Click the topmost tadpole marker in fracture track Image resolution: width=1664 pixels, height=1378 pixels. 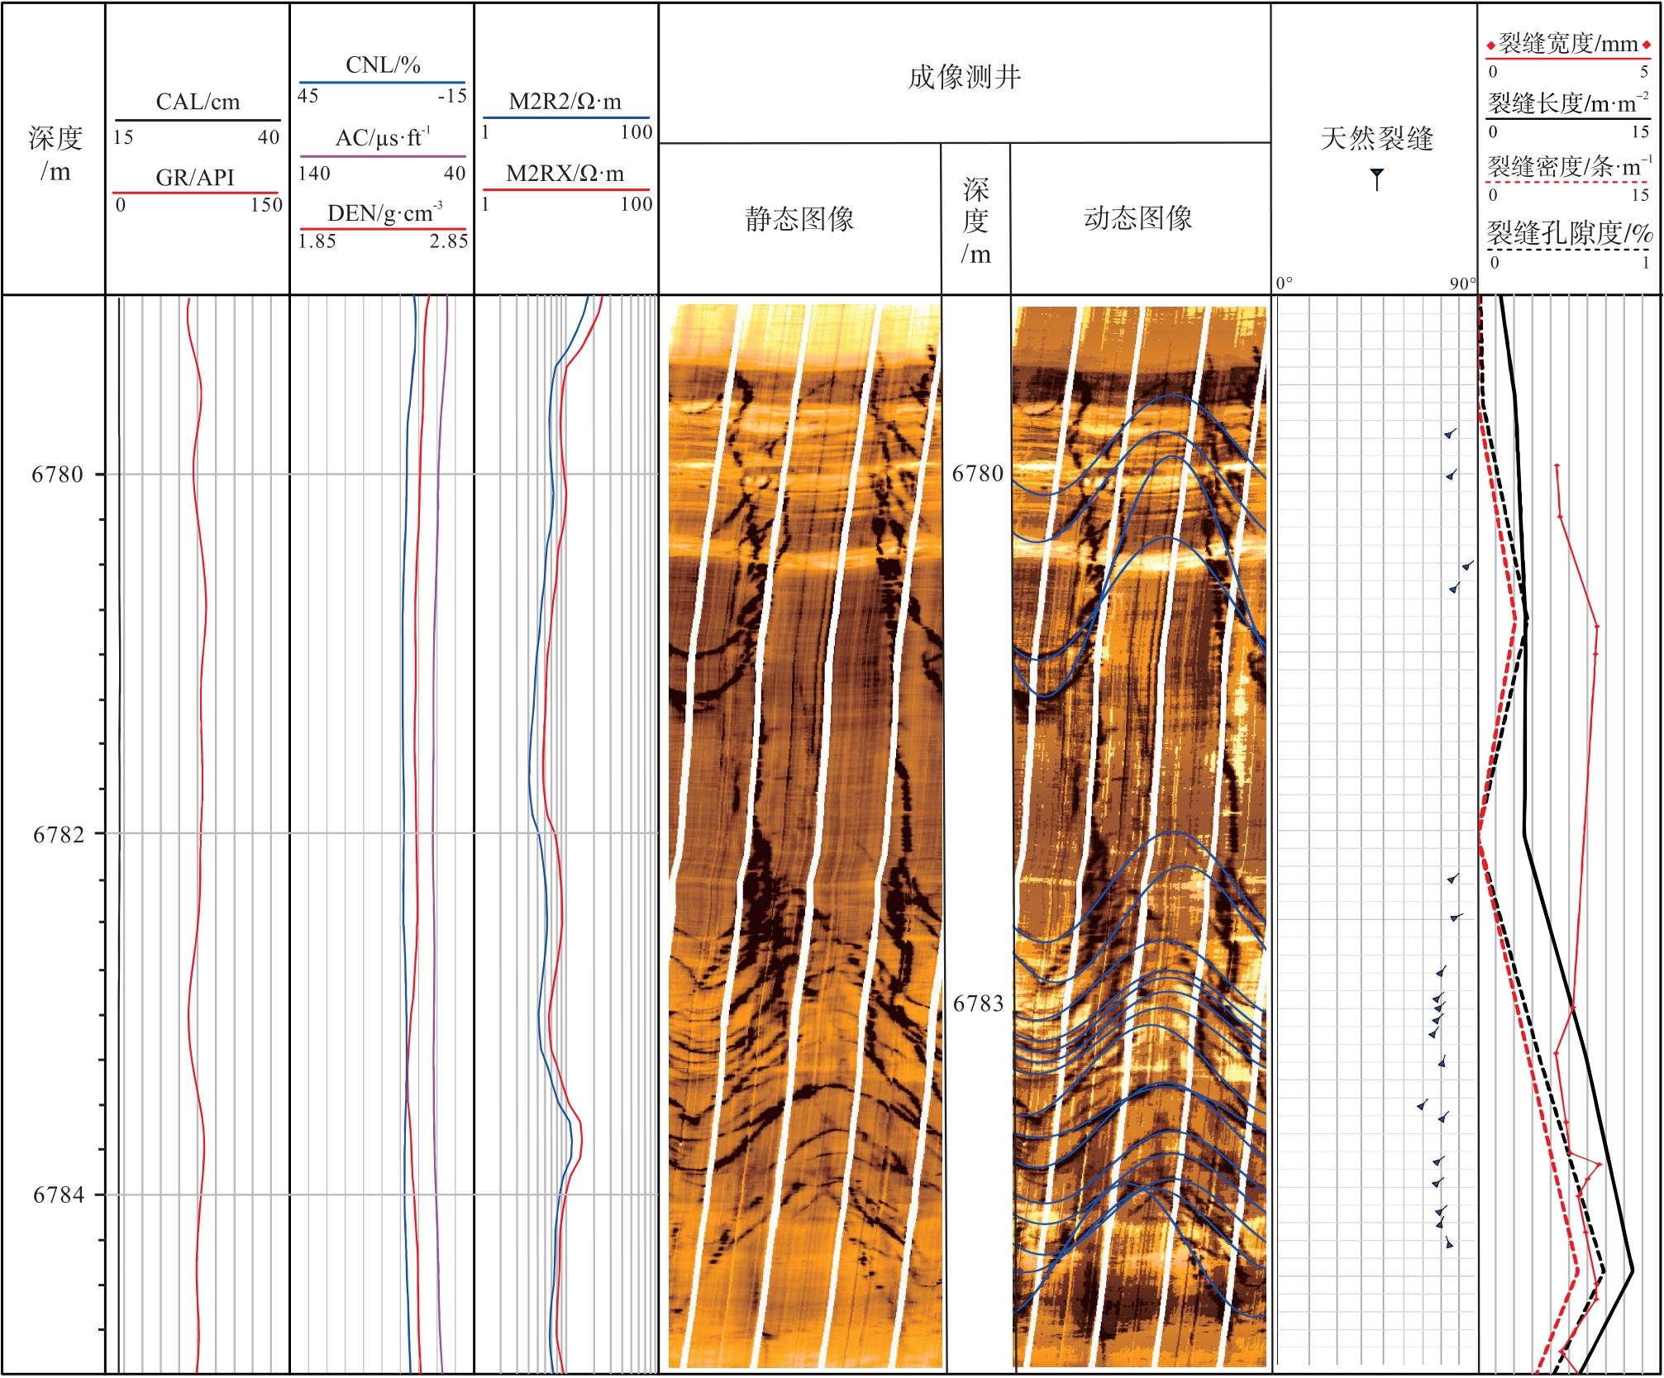tap(1449, 433)
